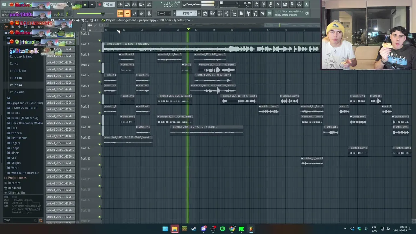The image size is (416, 234).
Task: Open the Channel rack view icon
Action: point(220,13)
